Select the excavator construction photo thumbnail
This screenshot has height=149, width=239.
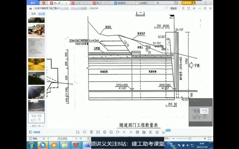tap(36, 31)
